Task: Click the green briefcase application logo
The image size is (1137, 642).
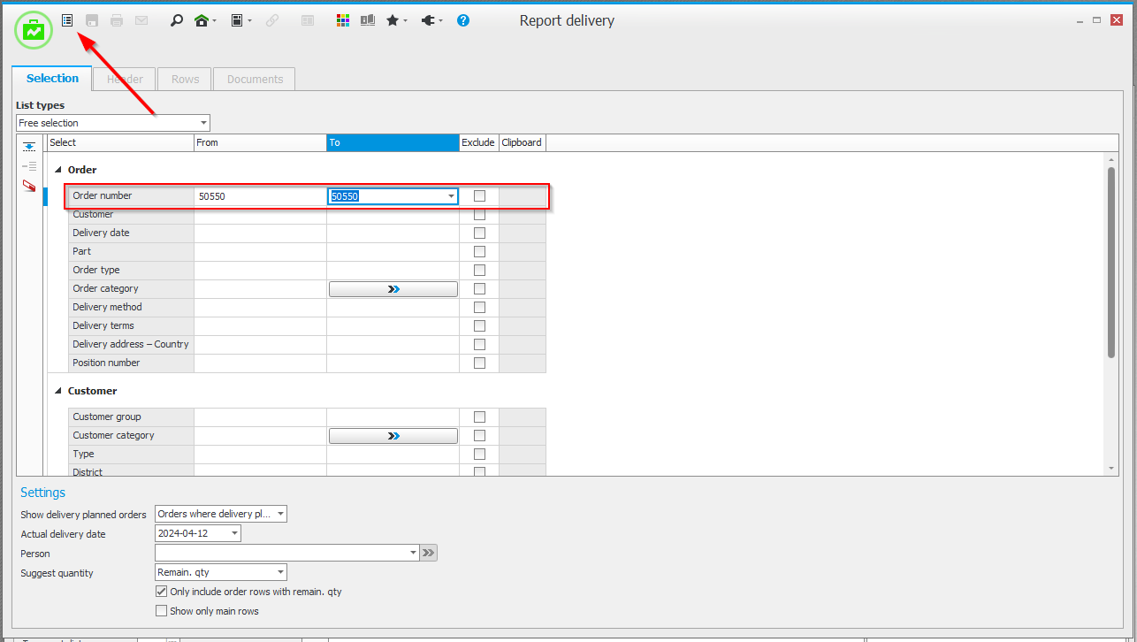Action: tap(34, 30)
